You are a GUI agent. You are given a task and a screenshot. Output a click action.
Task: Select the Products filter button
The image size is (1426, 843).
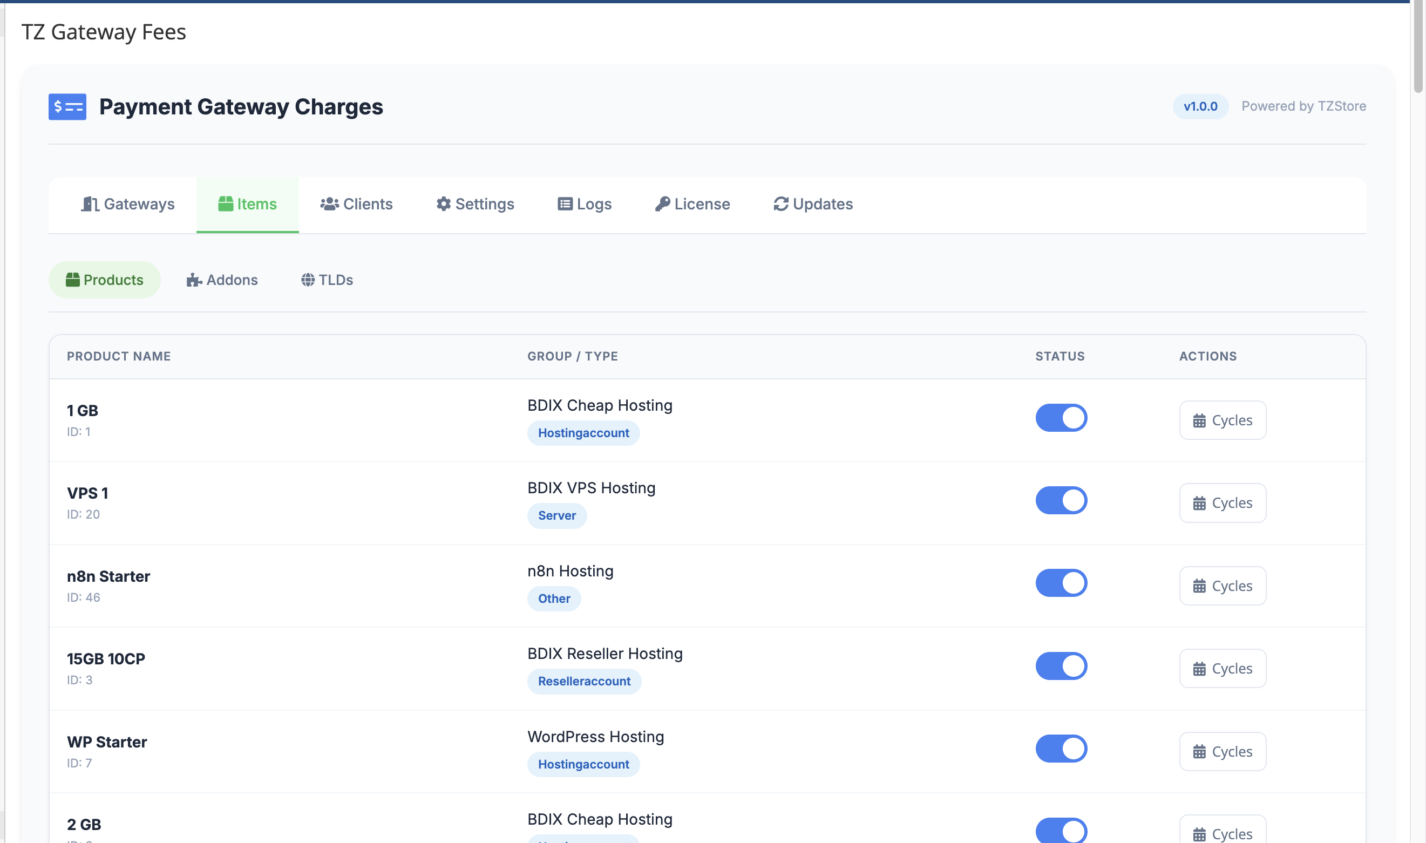point(104,280)
